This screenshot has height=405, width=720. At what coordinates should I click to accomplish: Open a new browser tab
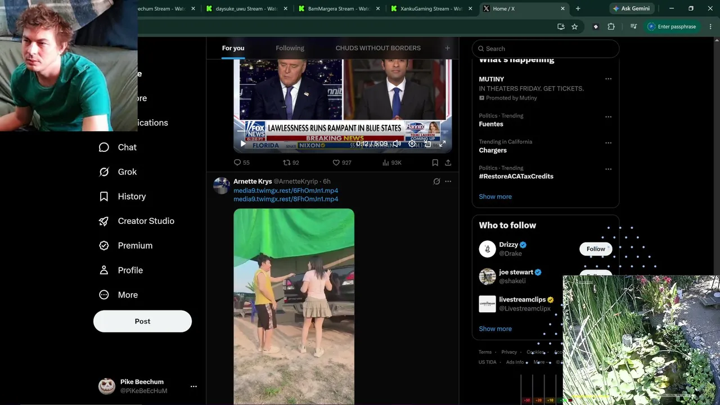[578, 8]
